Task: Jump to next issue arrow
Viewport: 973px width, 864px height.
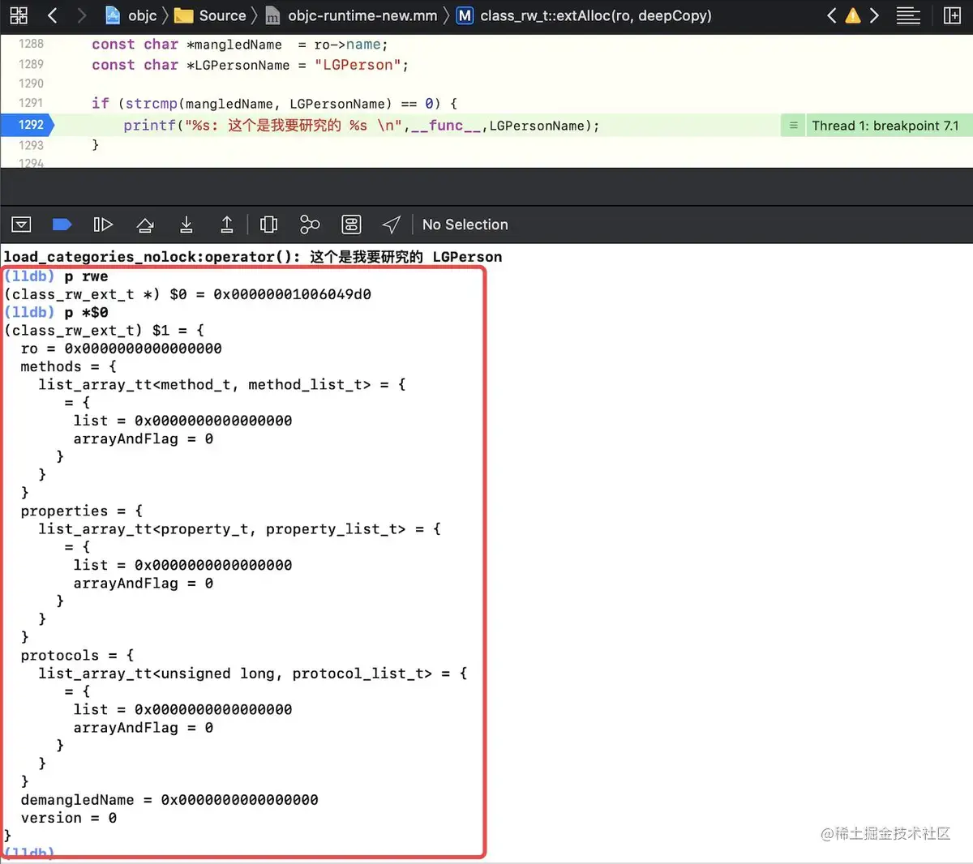Action: point(874,15)
